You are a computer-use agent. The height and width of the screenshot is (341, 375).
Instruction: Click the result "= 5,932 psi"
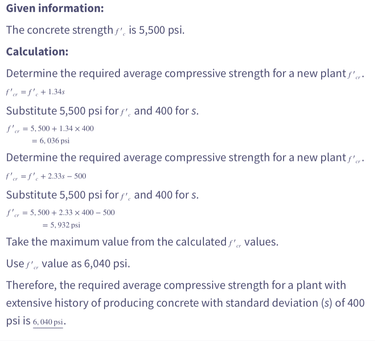tap(61, 225)
